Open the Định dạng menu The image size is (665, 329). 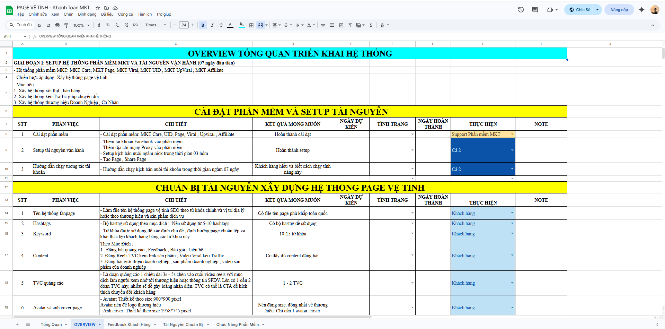(87, 15)
